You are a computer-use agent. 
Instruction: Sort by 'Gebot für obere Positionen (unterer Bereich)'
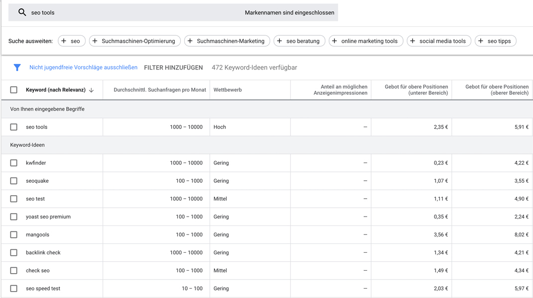click(416, 90)
